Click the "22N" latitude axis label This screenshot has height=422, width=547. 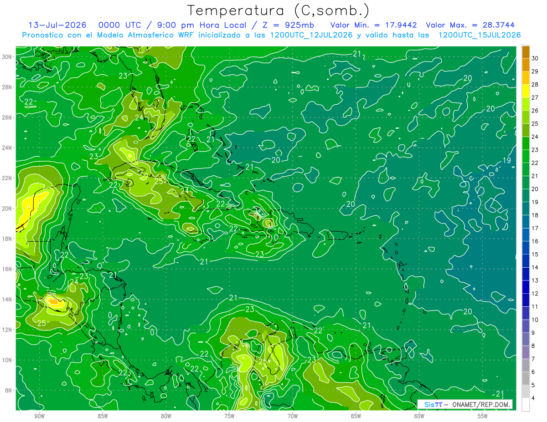pos(7,178)
